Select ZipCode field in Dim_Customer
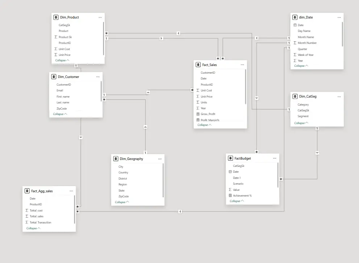359x263 pixels. (62, 108)
